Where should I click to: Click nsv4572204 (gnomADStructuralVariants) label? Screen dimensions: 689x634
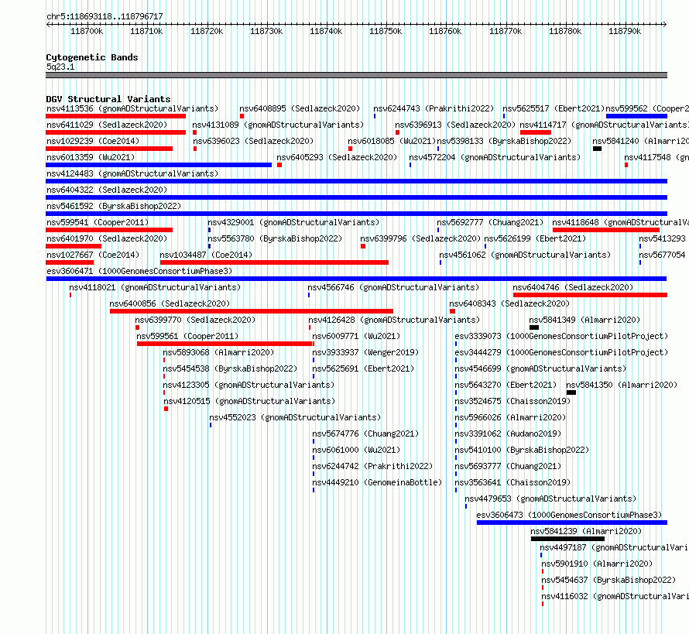[x=495, y=157]
